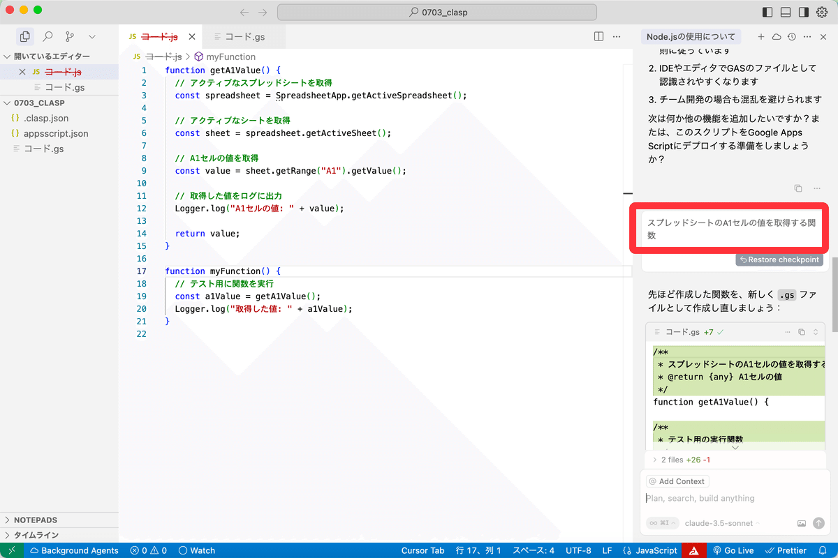838x558 pixels.
Task: Click Add Context in the chat panel
Action: 677,481
